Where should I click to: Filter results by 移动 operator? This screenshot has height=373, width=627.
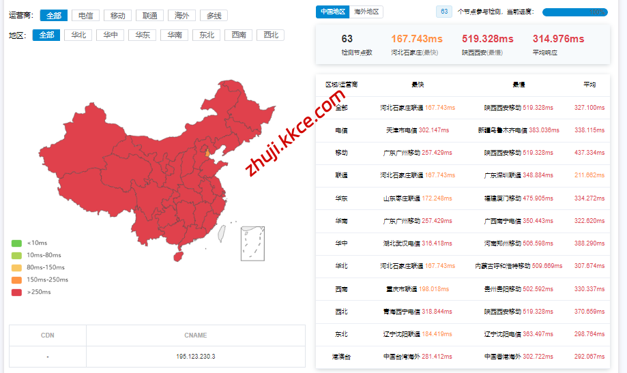(117, 16)
